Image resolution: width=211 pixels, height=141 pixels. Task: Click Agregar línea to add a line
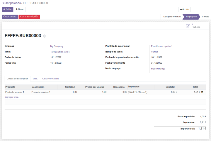(x=12, y=97)
